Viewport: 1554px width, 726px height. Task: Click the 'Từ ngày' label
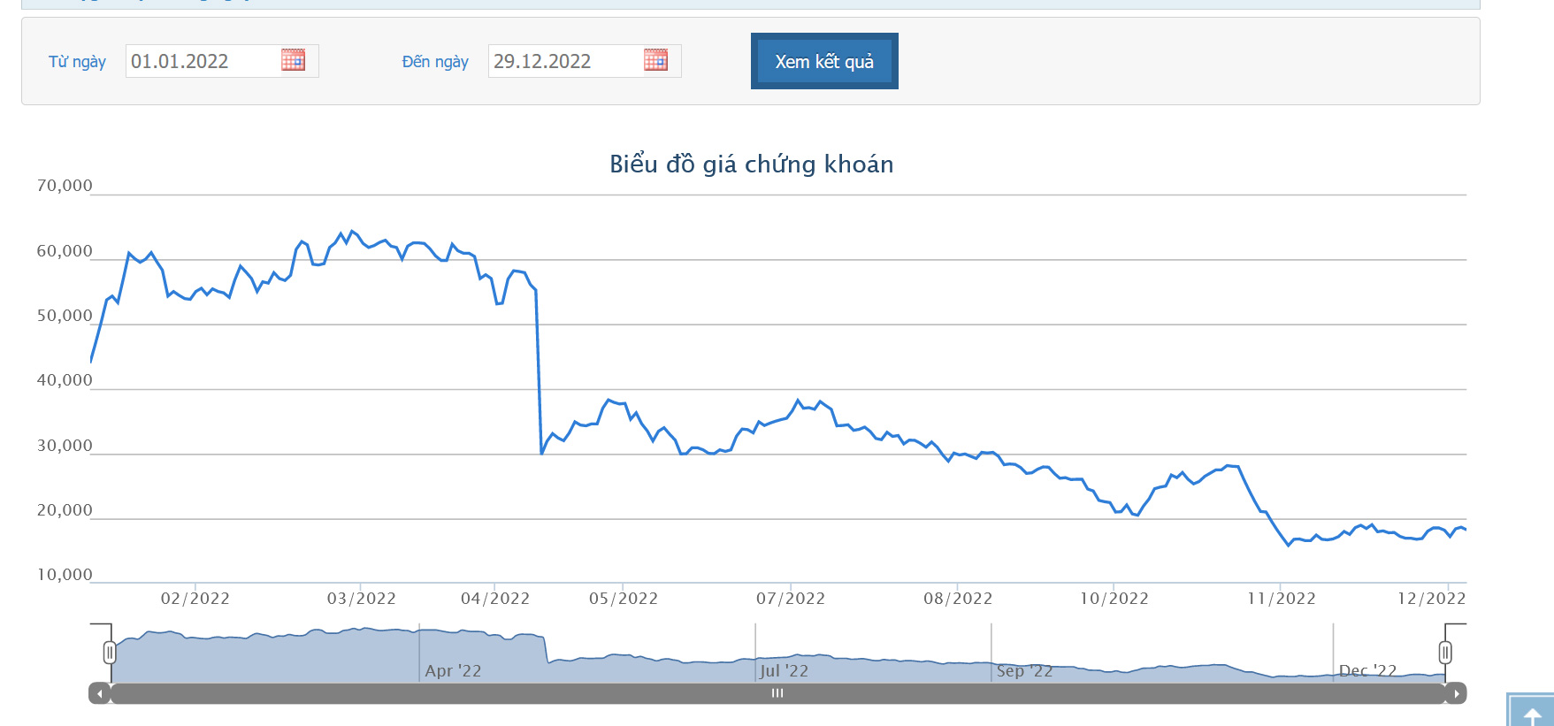coord(77,62)
